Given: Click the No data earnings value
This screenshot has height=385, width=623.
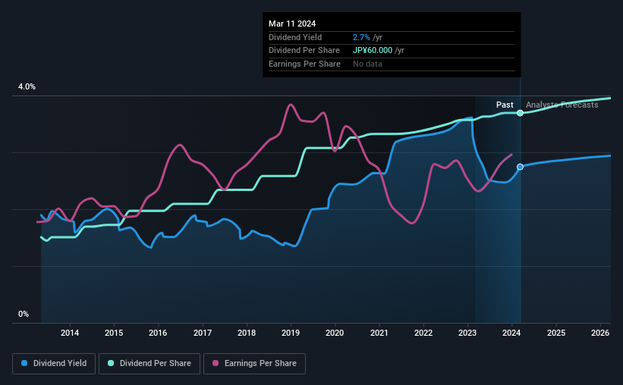Looking at the screenshot, I should tap(367, 64).
